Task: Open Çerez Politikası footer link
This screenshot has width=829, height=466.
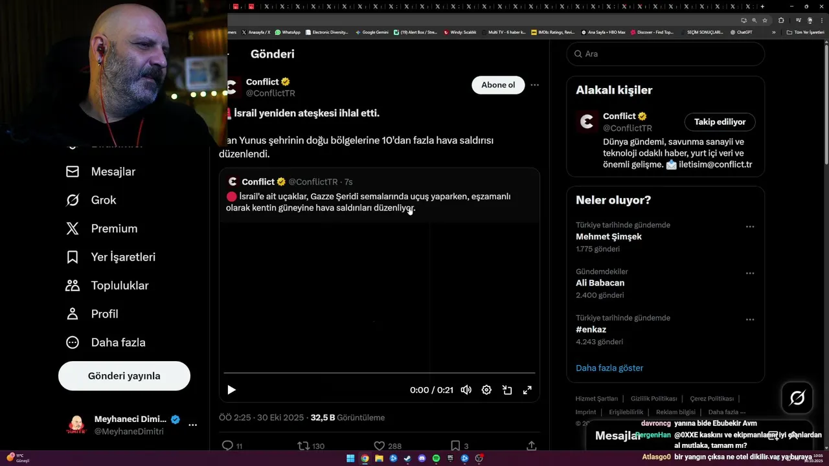Action: click(x=712, y=399)
